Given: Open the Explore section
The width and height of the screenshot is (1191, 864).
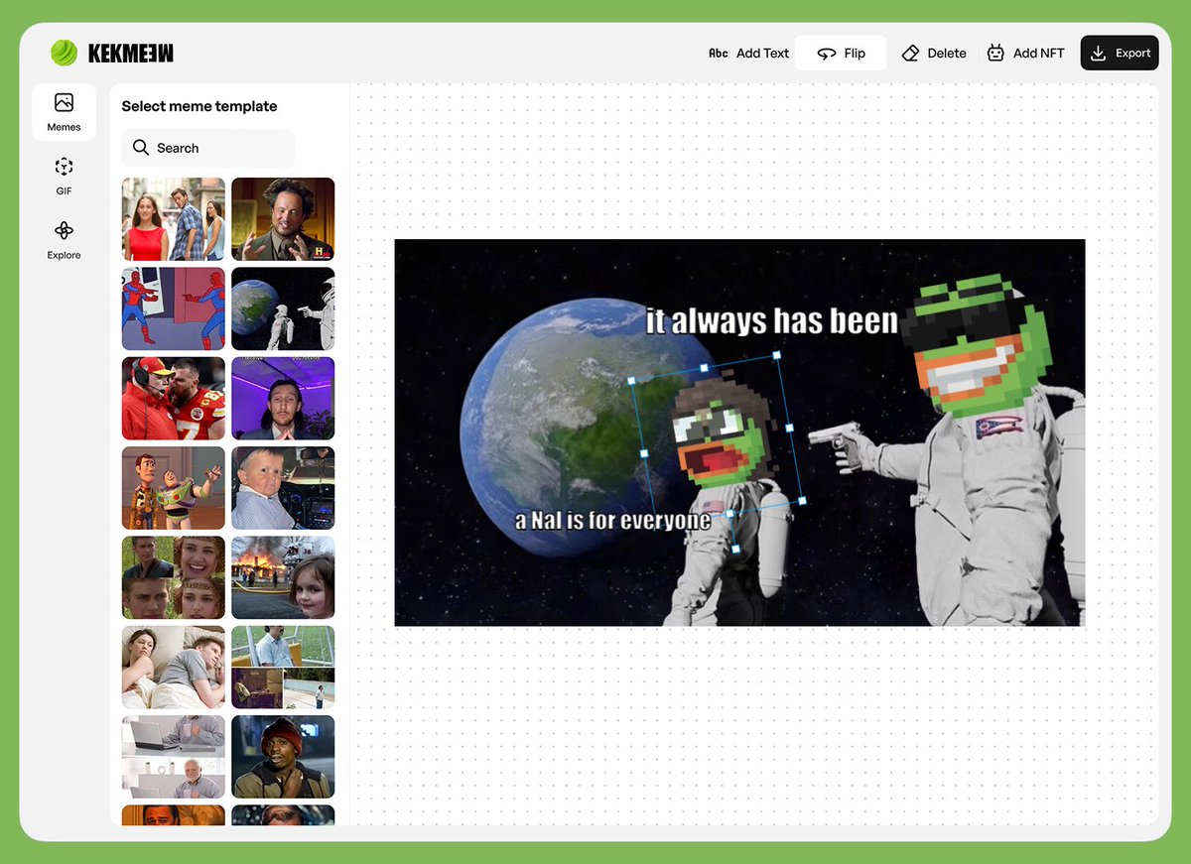Looking at the screenshot, I should click(64, 239).
